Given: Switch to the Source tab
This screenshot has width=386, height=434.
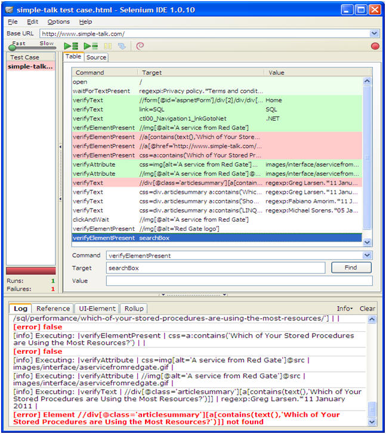Looking at the screenshot, I should click(x=96, y=57).
